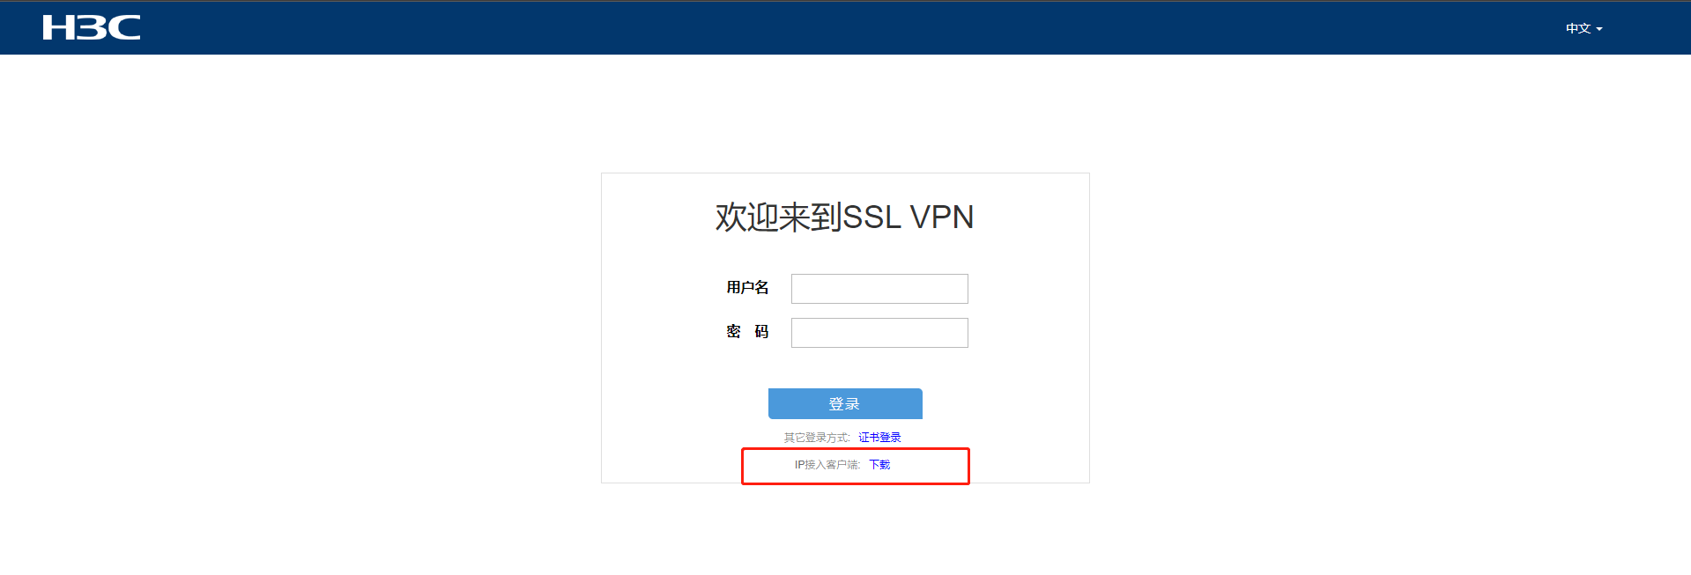Focus the 用户名 input field
The height and width of the screenshot is (575, 1691).
pyautogui.click(x=879, y=289)
